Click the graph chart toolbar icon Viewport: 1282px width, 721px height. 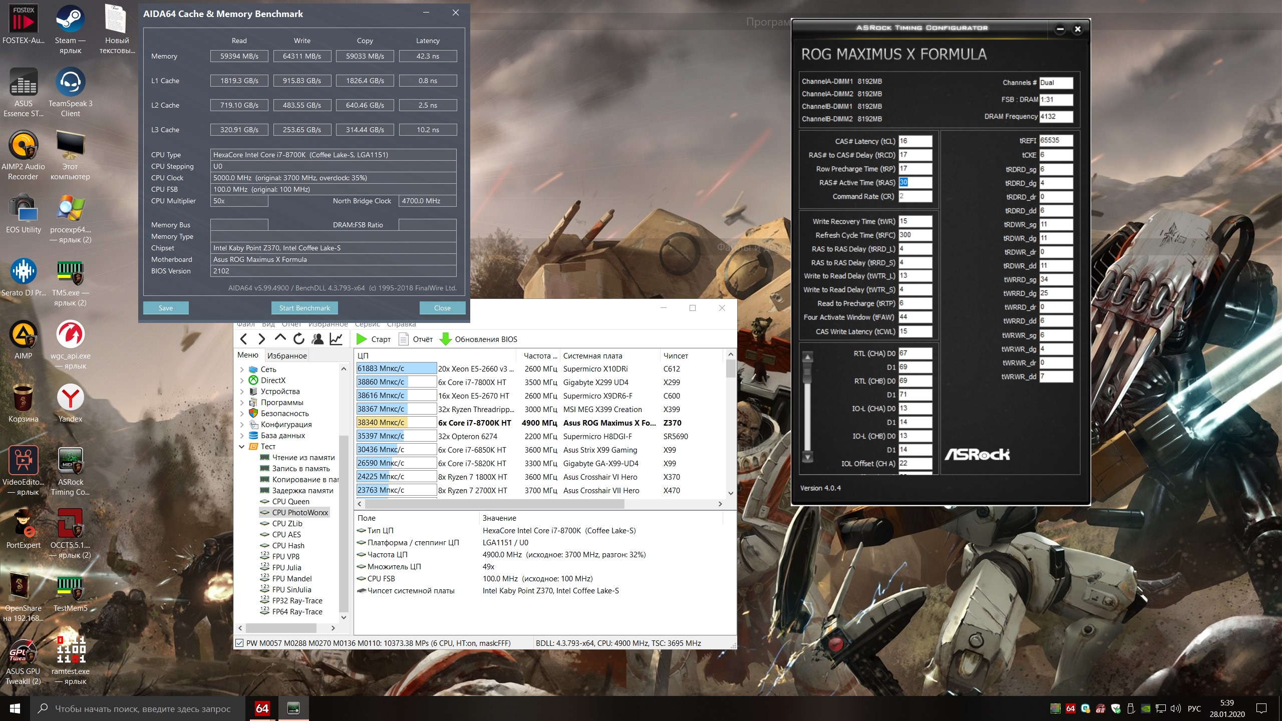click(x=336, y=339)
